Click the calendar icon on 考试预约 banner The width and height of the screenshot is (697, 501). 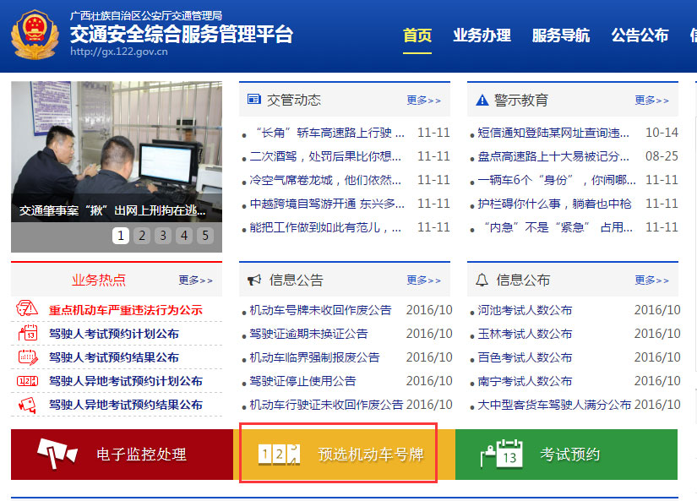click(x=503, y=455)
